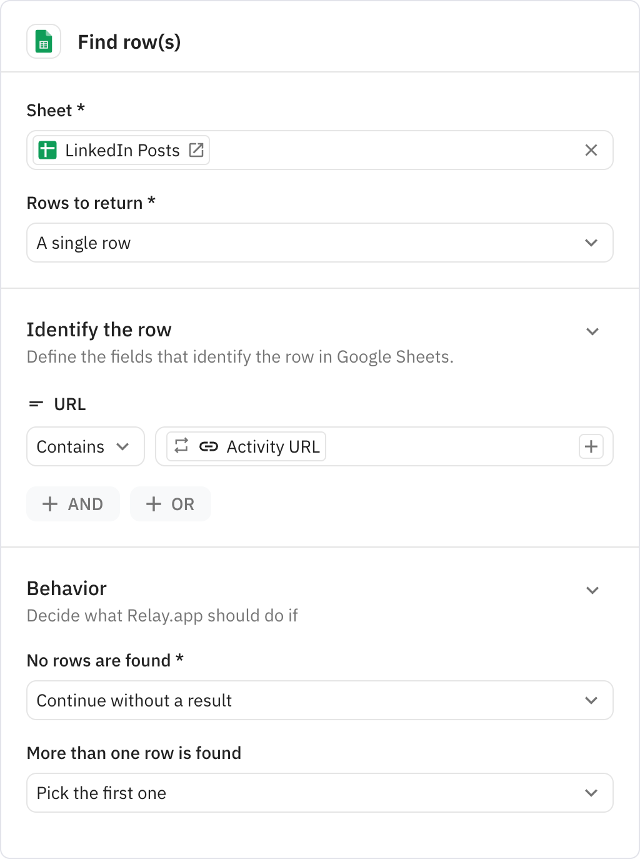Click the LinkedIn Posts sheet chip
The width and height of the screenshot is (640, 859).
coord(121,150)
